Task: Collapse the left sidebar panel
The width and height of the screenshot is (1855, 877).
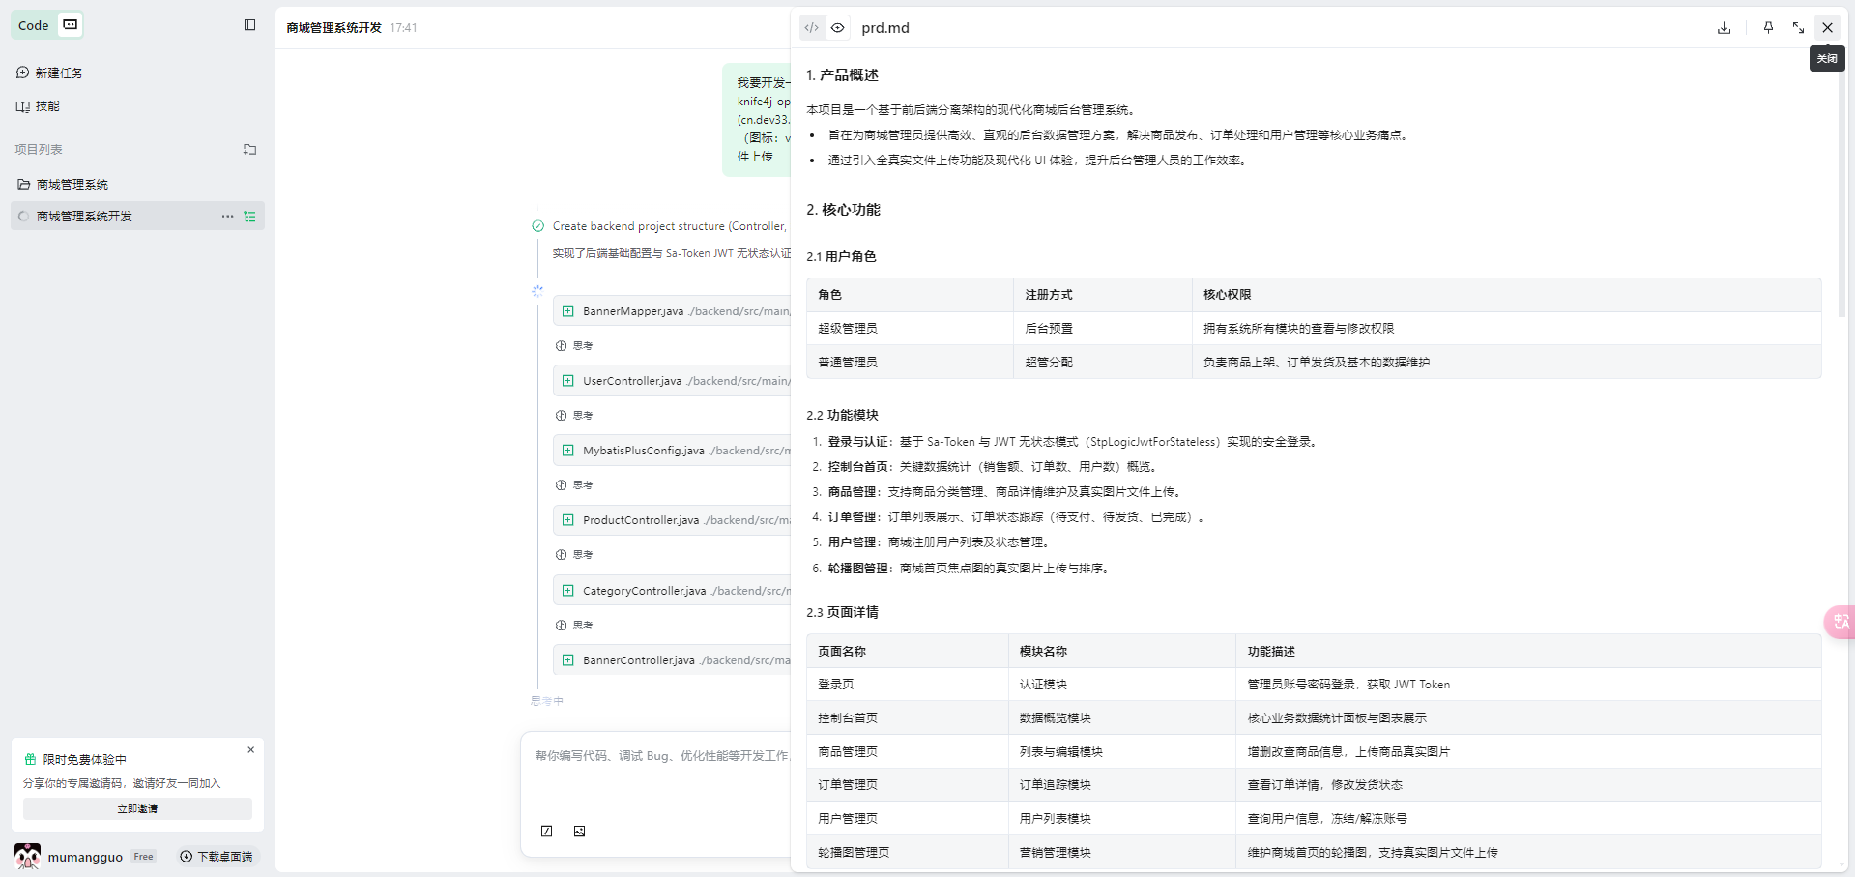Action: point(249,25)
